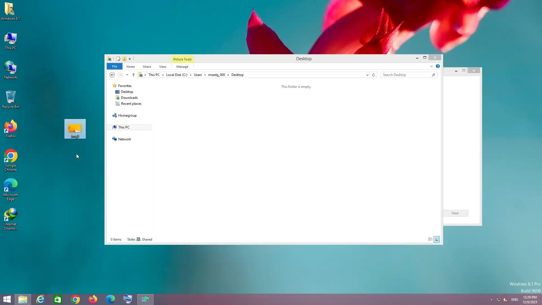Open Customize Quick Access Toolbar dropdown
The image size is (542, 305).
[x=130, y=59]
